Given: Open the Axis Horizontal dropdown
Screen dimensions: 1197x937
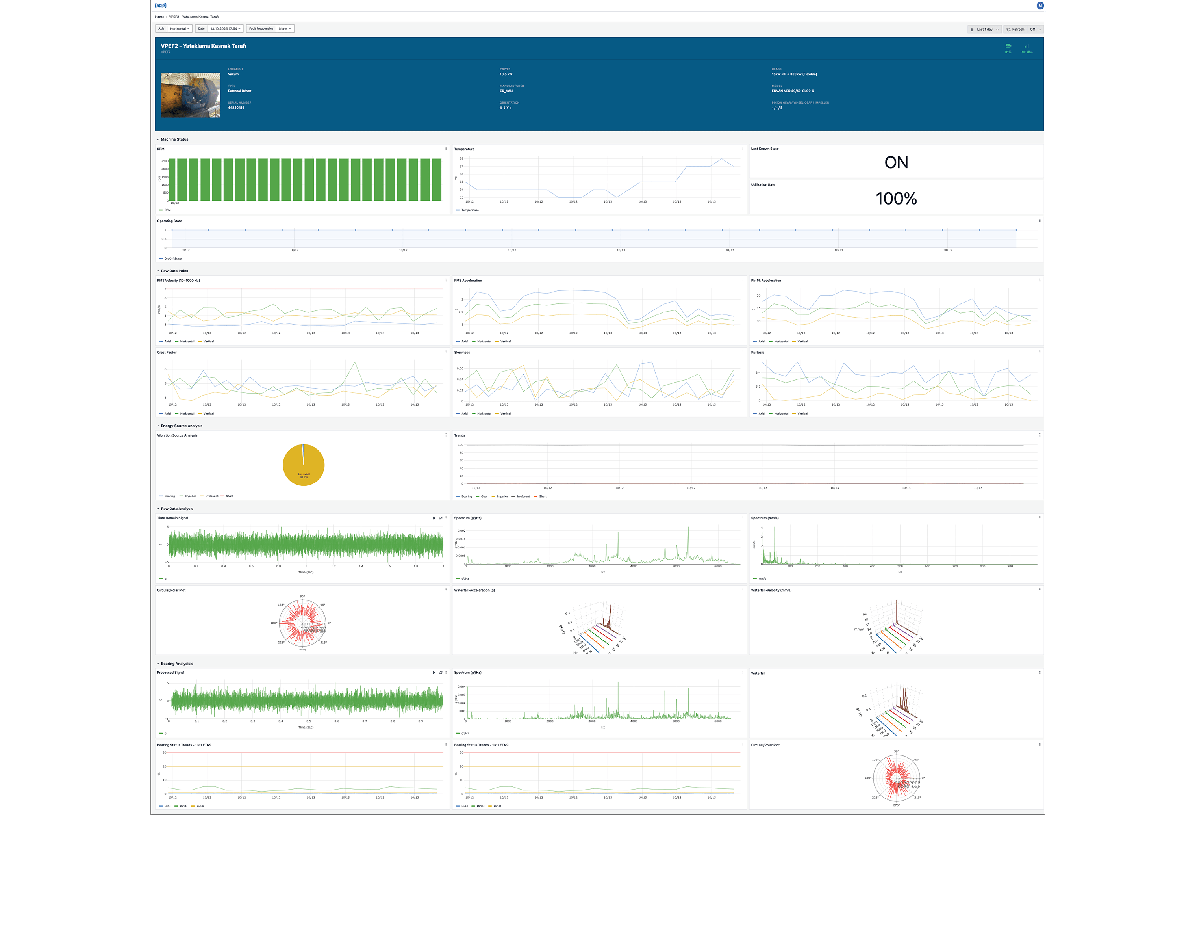Looking at the screenshot, I should pos(179,28).
